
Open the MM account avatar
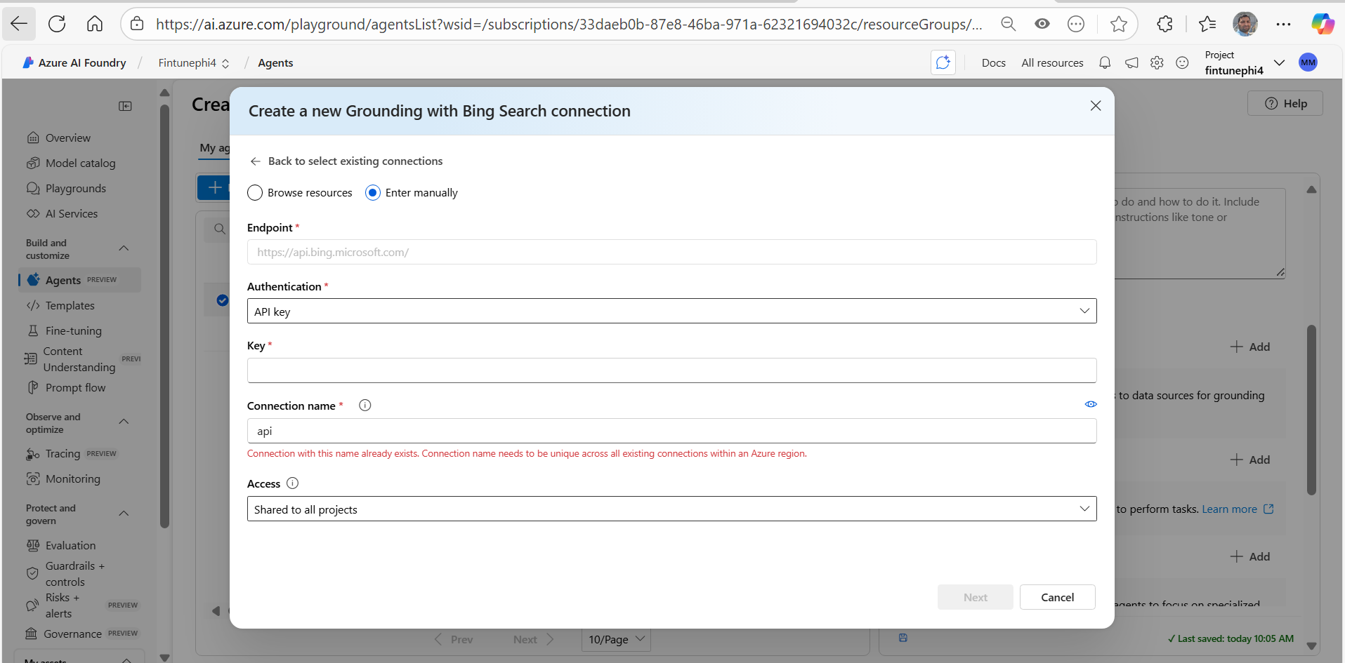1308,62
